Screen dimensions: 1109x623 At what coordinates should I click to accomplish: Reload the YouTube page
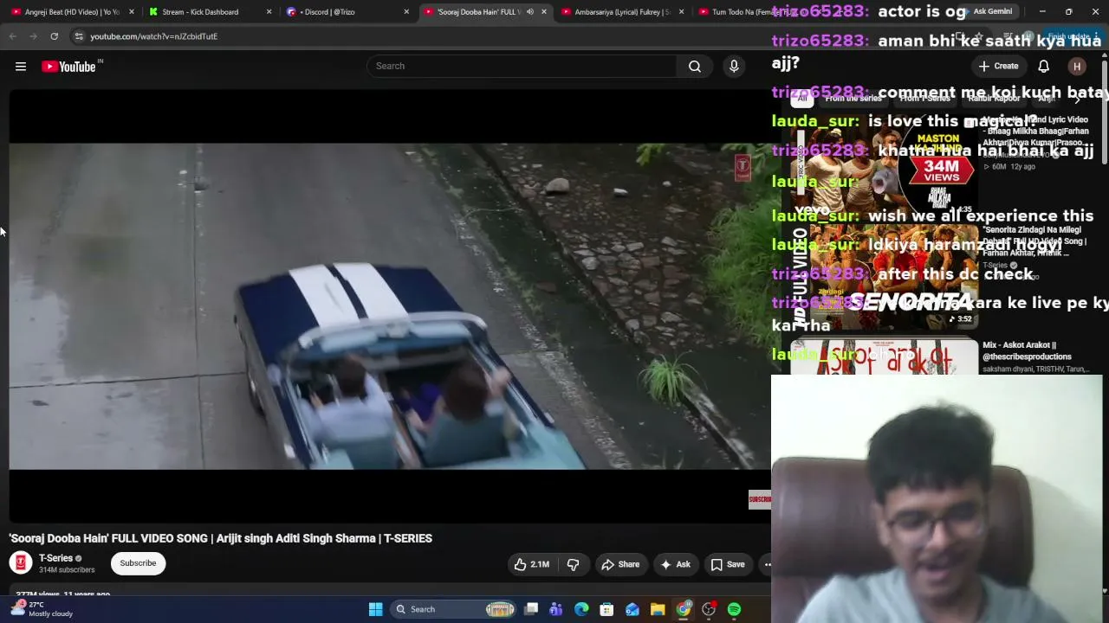coord(54,36)
